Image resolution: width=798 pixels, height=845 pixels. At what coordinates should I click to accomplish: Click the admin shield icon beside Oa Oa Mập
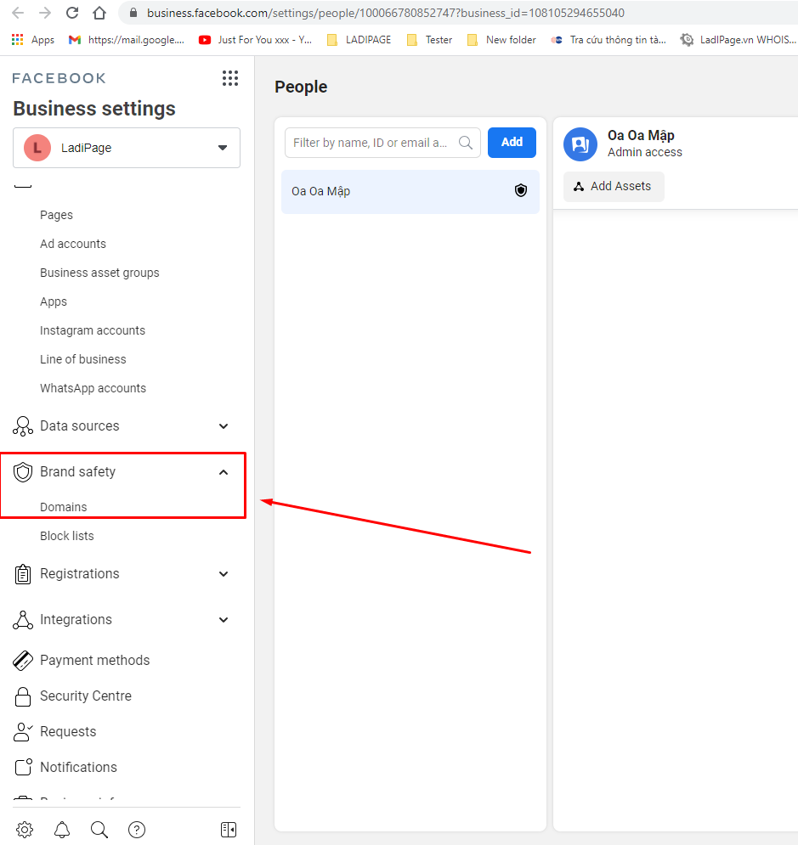tap(521, 191)
